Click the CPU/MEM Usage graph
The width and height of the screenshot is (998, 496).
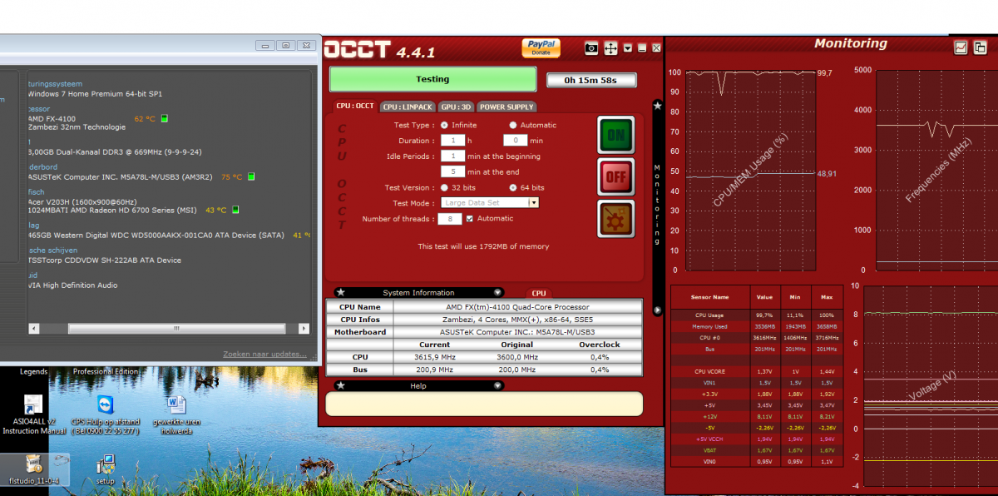coord(752,171)
